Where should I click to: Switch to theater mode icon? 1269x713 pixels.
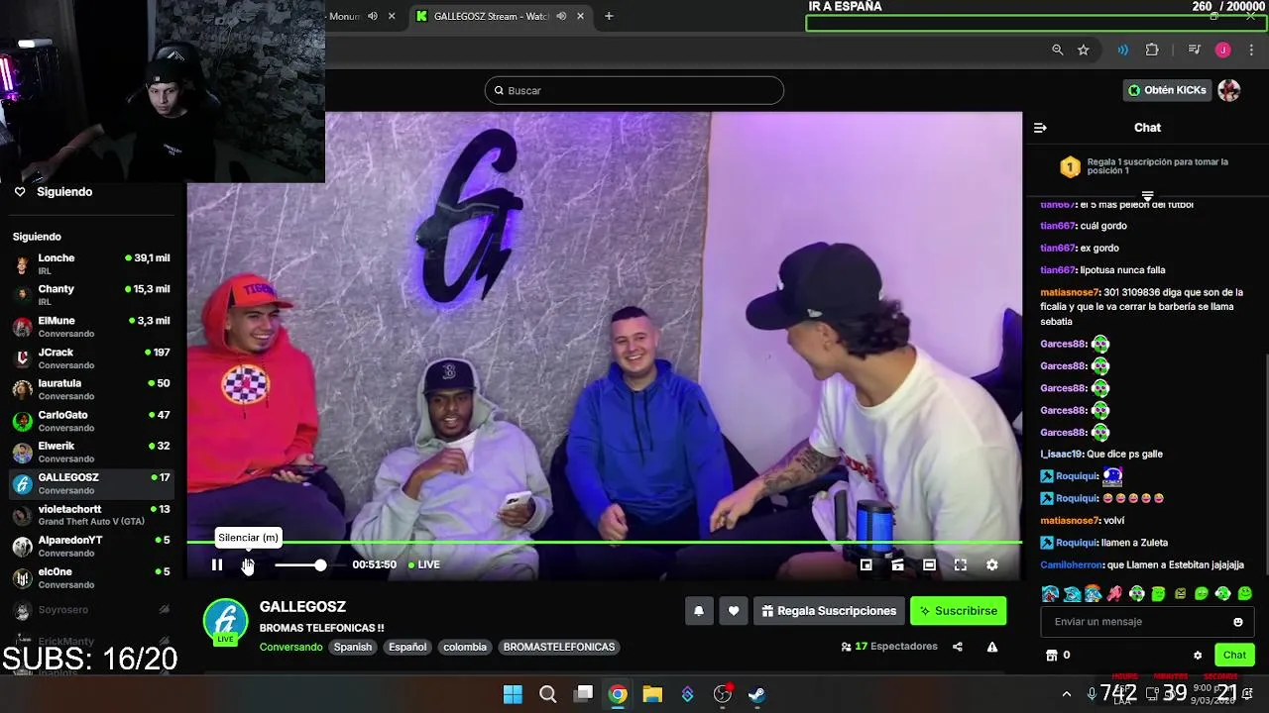tap(929, 564)
